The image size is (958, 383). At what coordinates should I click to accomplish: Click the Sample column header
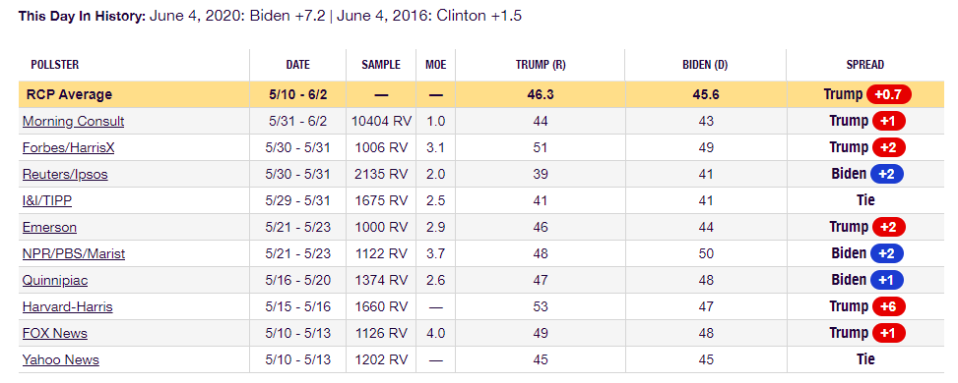coord(381,65)
